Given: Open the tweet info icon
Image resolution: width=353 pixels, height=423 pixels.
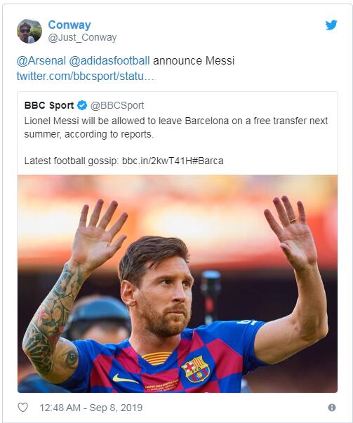Looking at the screenshot, I should pyautogui.click(x=332, y=408).
